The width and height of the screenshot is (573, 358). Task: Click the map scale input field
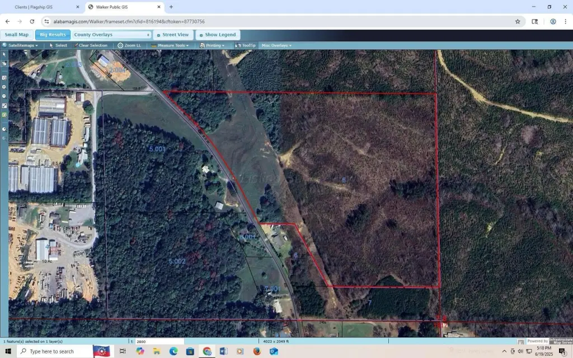pos(159,341)
